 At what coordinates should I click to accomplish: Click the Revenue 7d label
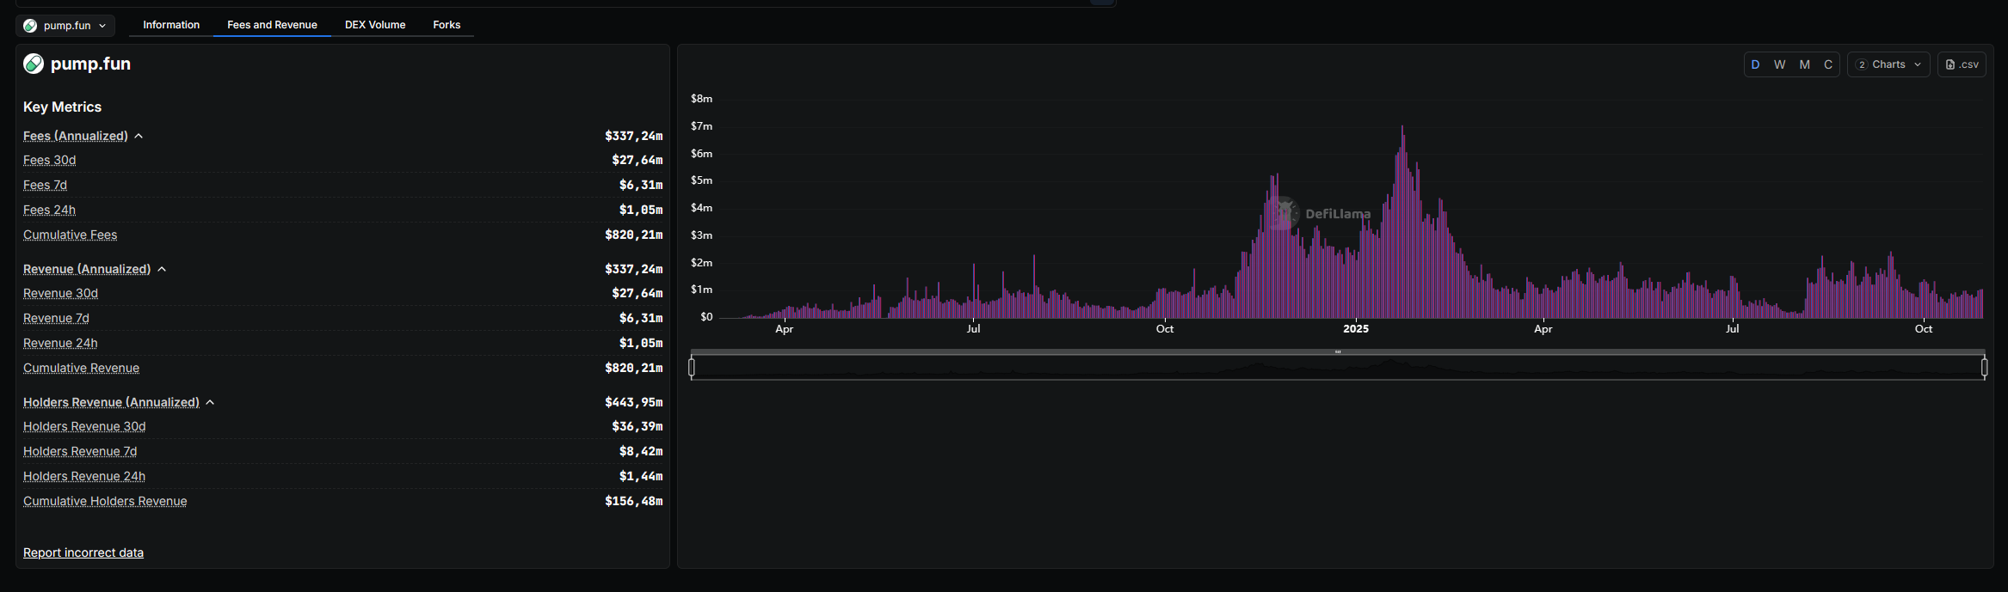(x=56, y=318)
